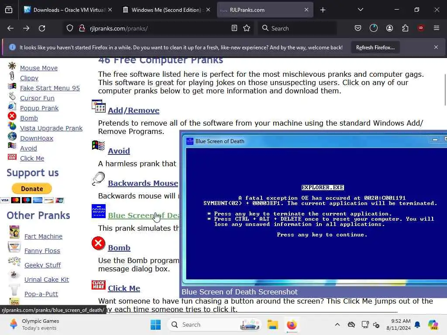Screen dimensions: 447x335
Task: Click the large Click Here icon
Action: coord(99,285)
